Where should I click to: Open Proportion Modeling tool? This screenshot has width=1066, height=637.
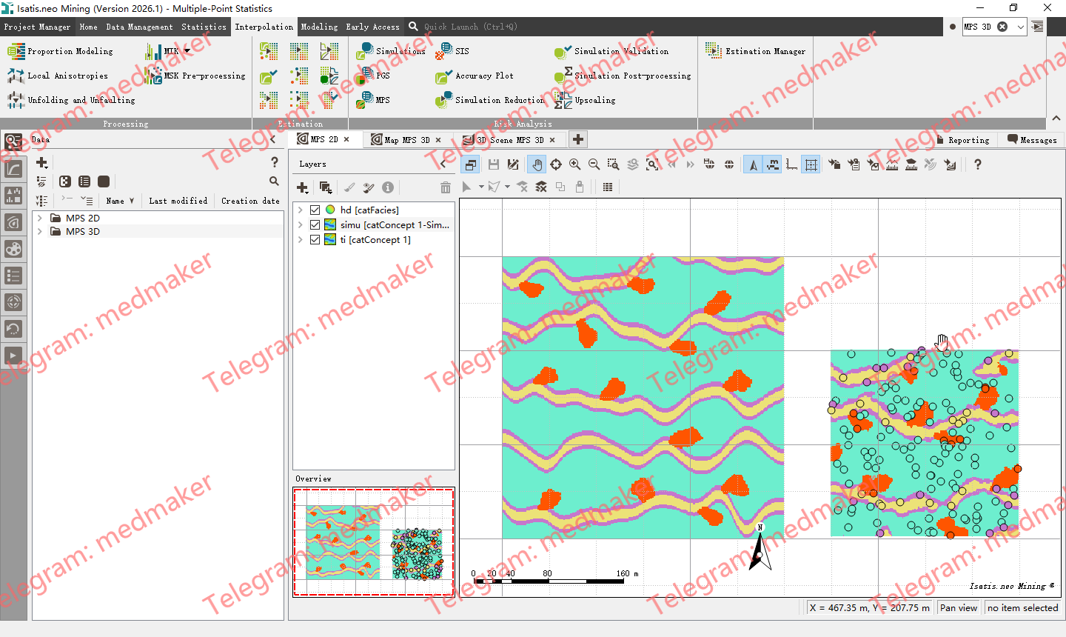[x=61, y=51]
